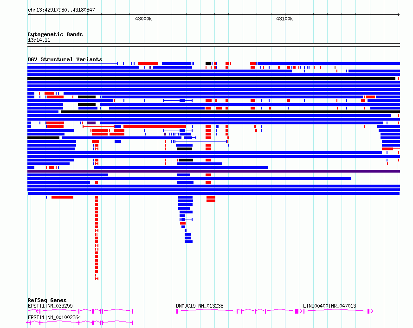Select the wide red variant below the blue rows at left

coord(63,197)
